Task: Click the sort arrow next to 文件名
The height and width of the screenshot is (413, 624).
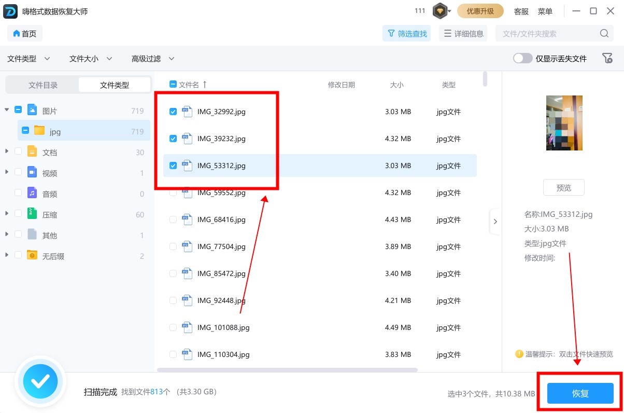Action: coord(205,85)
